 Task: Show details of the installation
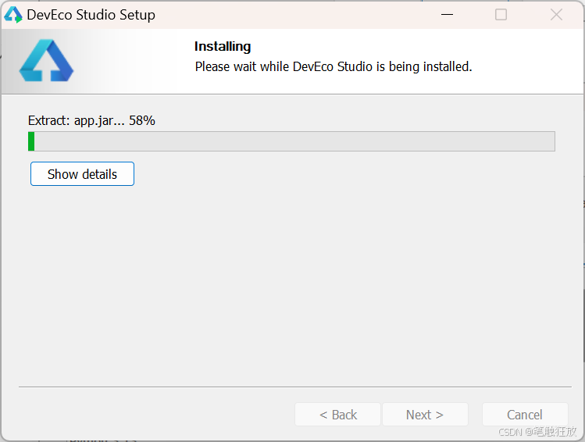point(82,174)
